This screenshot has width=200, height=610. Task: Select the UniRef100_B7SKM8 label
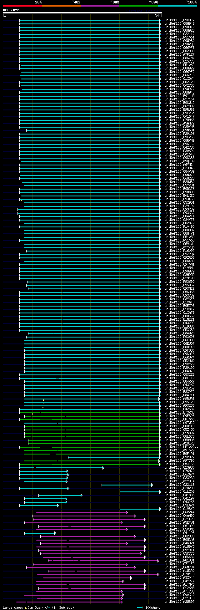click(x=179, y=412)
